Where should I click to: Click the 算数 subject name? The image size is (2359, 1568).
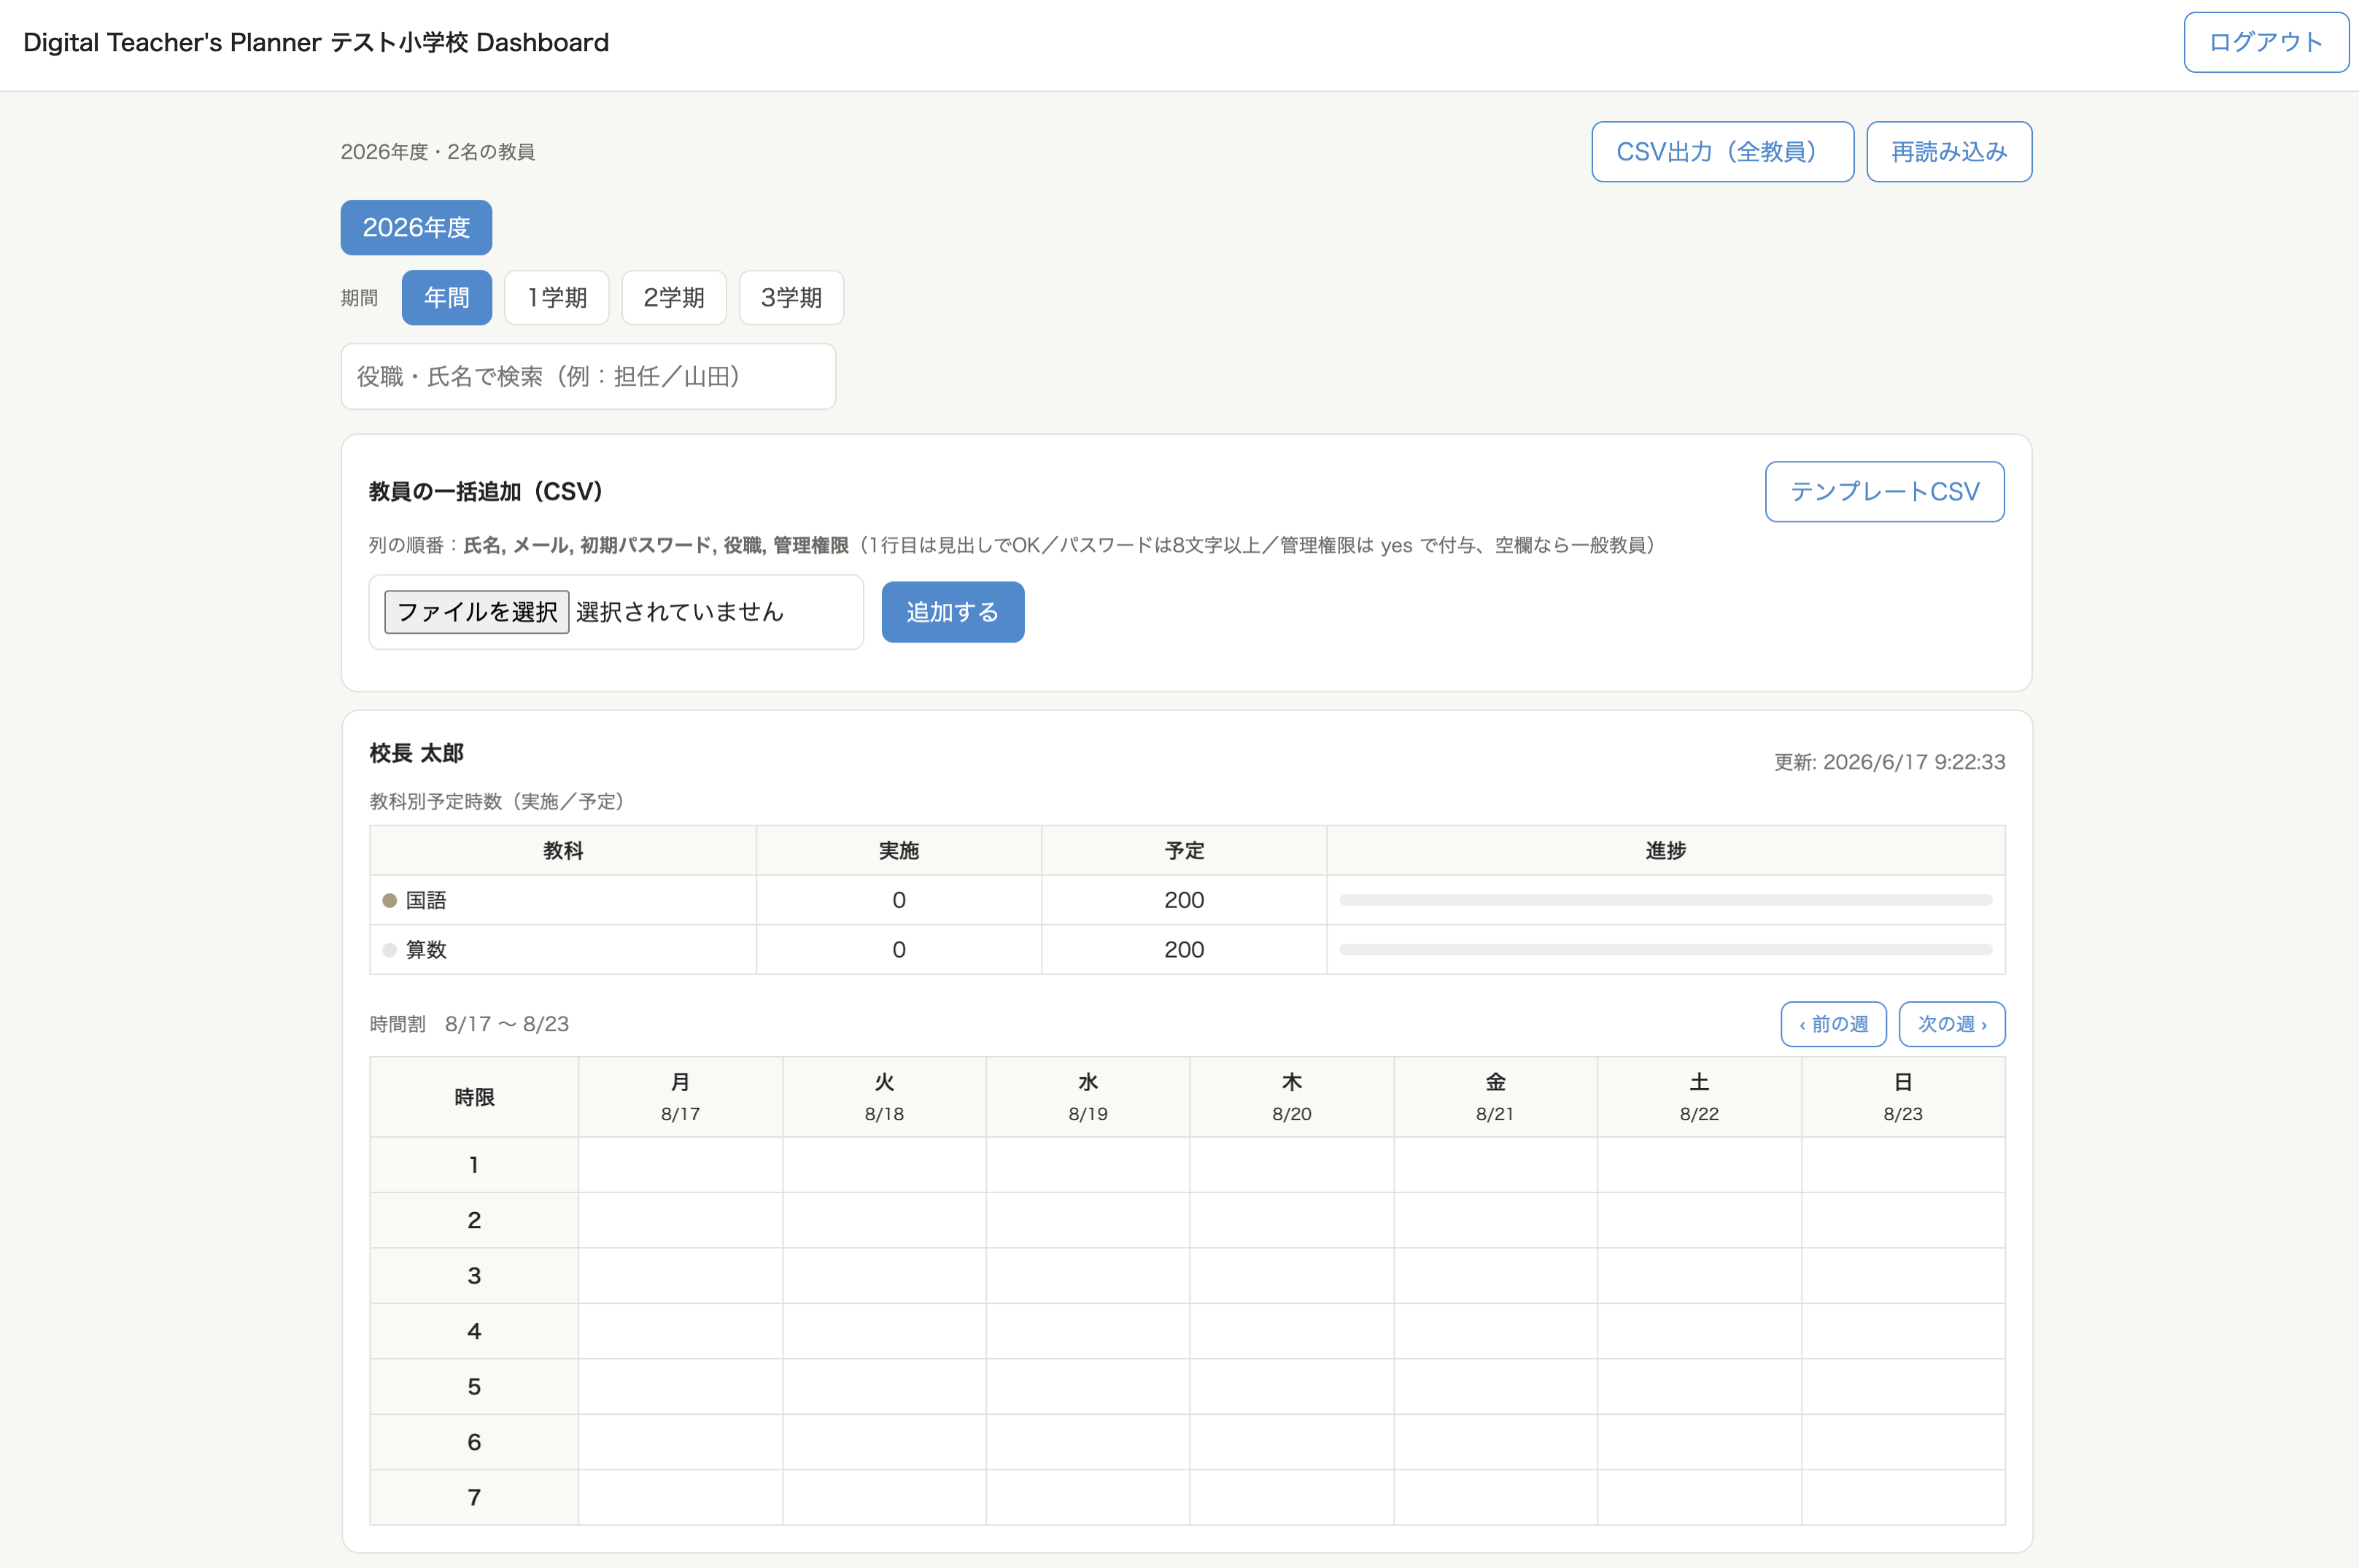click(426, 949)
